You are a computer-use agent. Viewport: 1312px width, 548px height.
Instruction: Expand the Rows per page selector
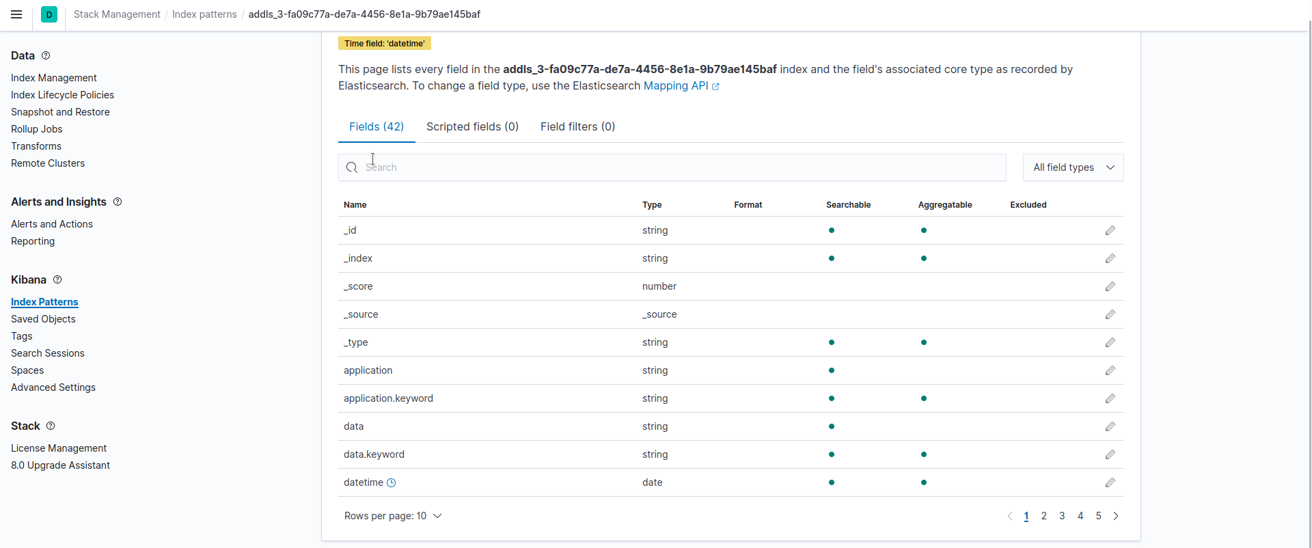pyautogui.click(x=393, y=517)
